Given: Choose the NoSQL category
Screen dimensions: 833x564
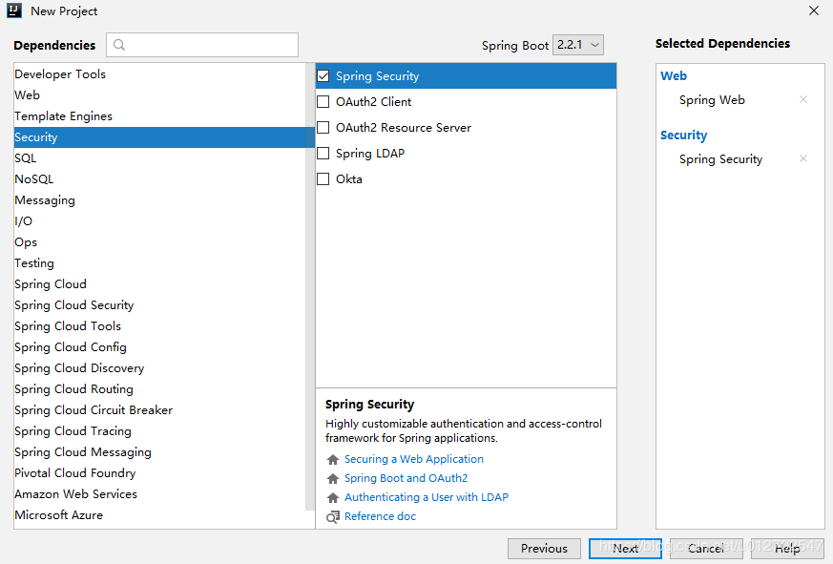Looking at the screenshot, I should point(34,179).
